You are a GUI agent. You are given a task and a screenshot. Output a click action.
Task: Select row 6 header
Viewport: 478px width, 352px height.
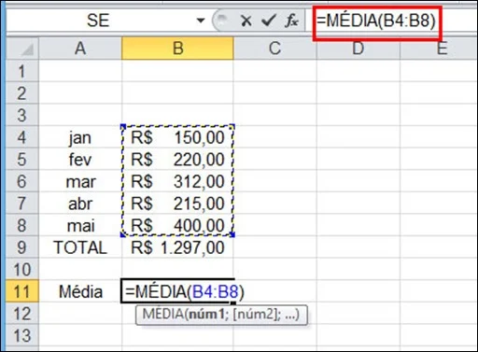pyautogui.click(x=21, y=181)
